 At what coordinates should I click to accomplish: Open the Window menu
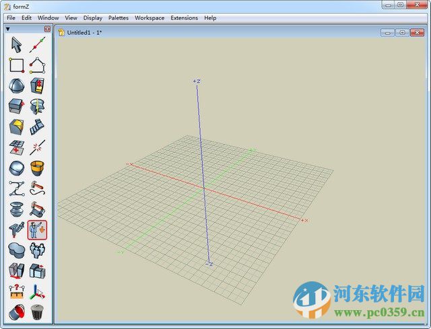(x=48, y=18)
